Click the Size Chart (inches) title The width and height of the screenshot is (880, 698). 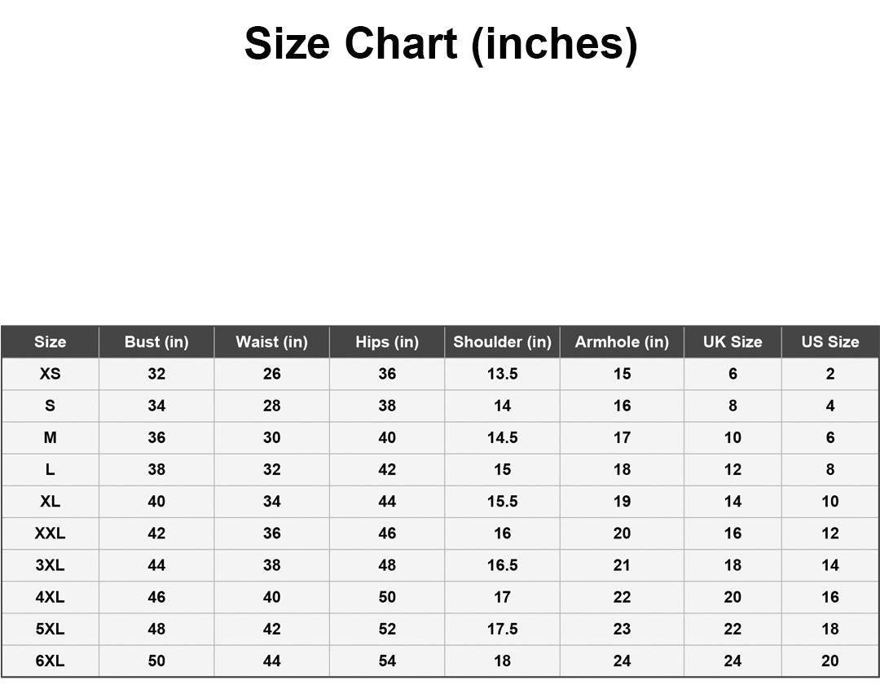coord(440,44)
